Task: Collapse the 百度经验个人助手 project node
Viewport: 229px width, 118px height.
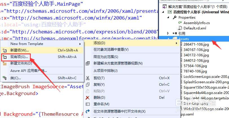Action: click(x=163, y=12)
